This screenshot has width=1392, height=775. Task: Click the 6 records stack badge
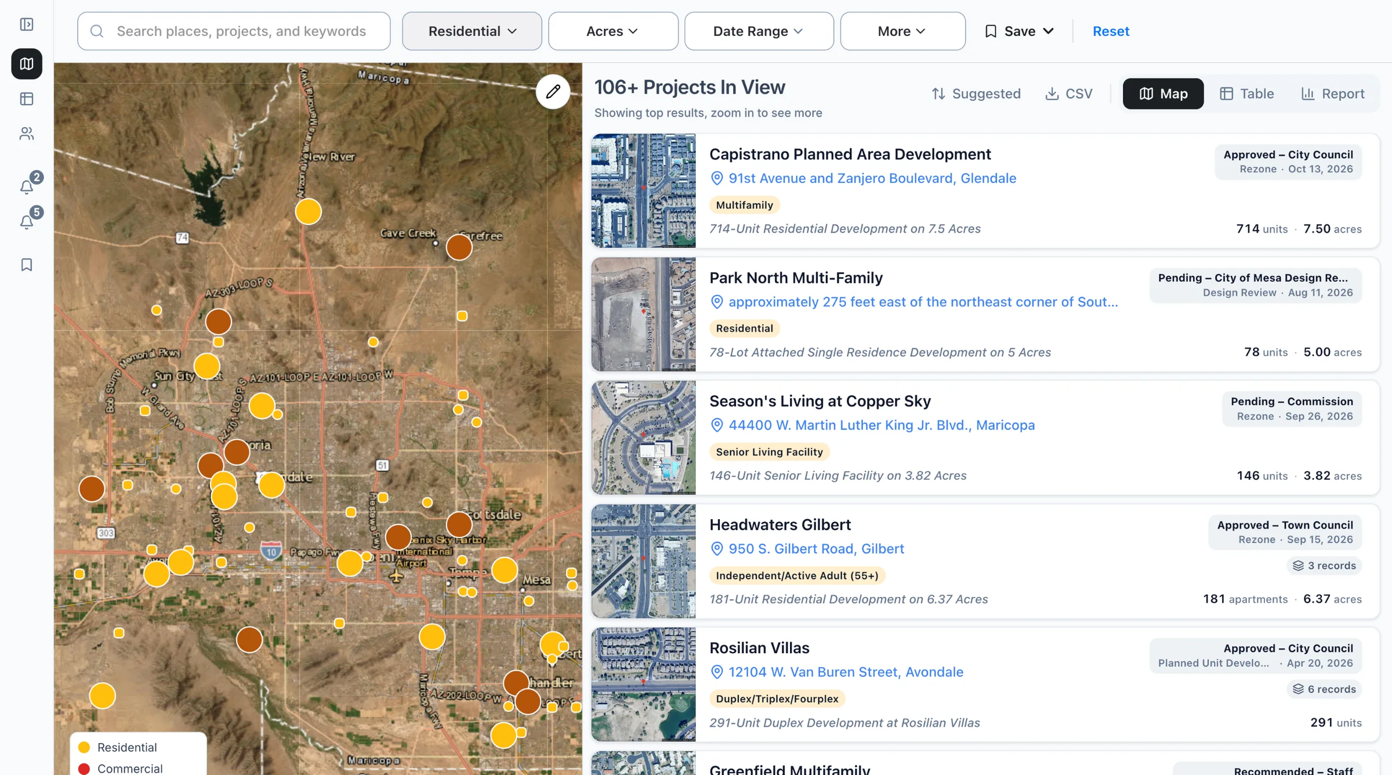(x=1324, y=689)
